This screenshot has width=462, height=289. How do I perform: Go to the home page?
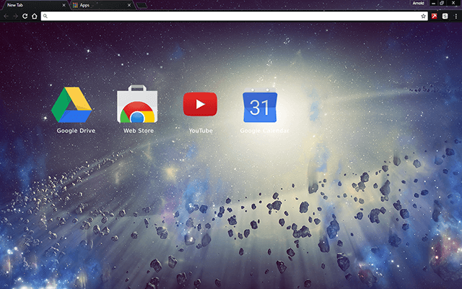coord(35,16)
